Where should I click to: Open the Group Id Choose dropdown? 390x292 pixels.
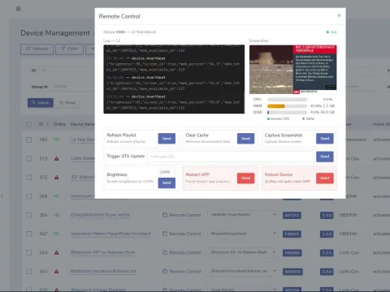[73, 86]
